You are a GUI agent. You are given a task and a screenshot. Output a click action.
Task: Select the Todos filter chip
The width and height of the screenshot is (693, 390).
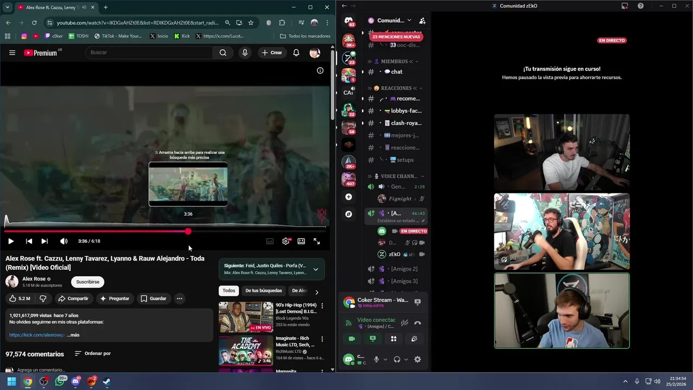click(x=229, y=291)
